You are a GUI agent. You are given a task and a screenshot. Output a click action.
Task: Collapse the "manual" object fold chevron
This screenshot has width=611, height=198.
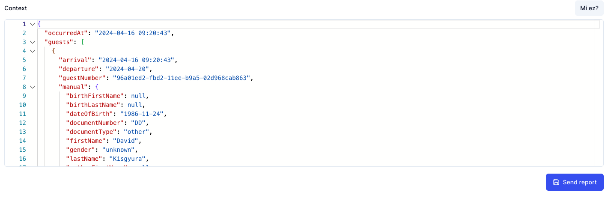[33, 87]
